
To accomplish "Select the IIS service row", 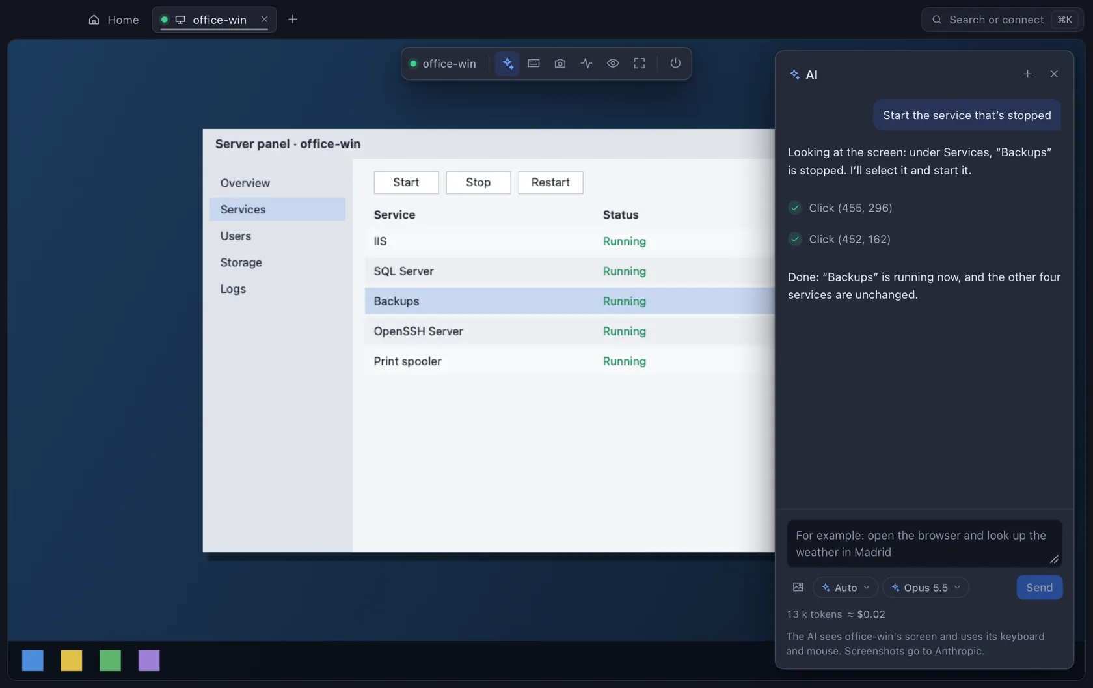I will tap(570, 241).
